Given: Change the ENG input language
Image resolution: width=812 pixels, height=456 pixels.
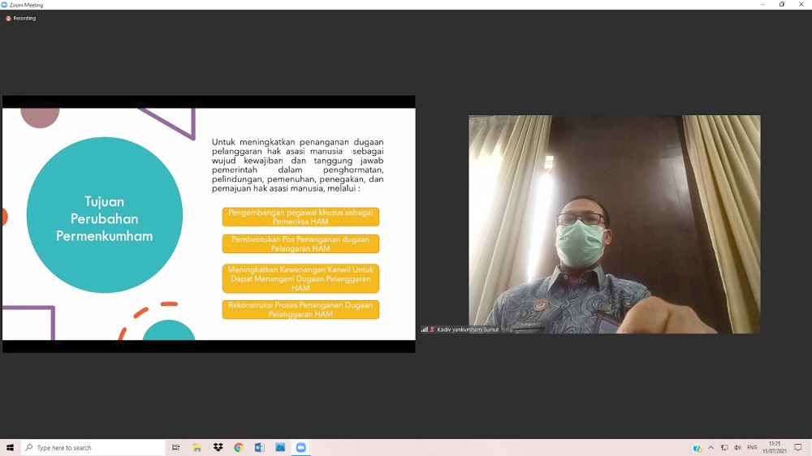Looking at the screenshot, I should pos(752,448).
